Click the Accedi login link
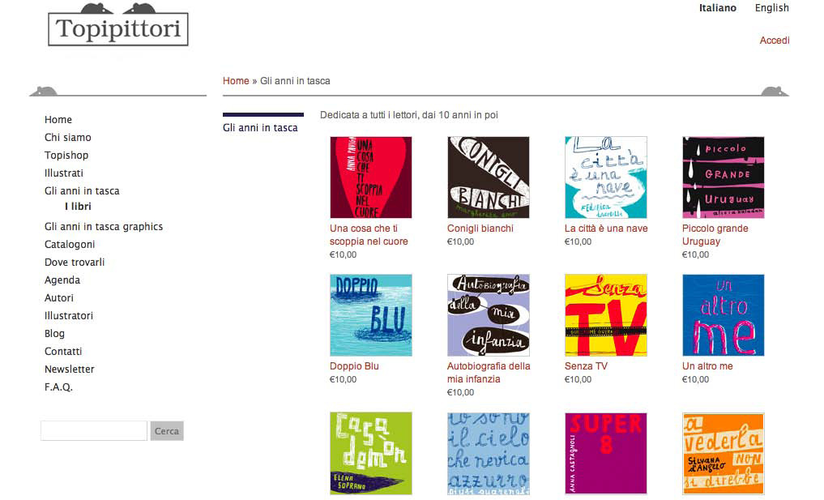 (774, 41)
